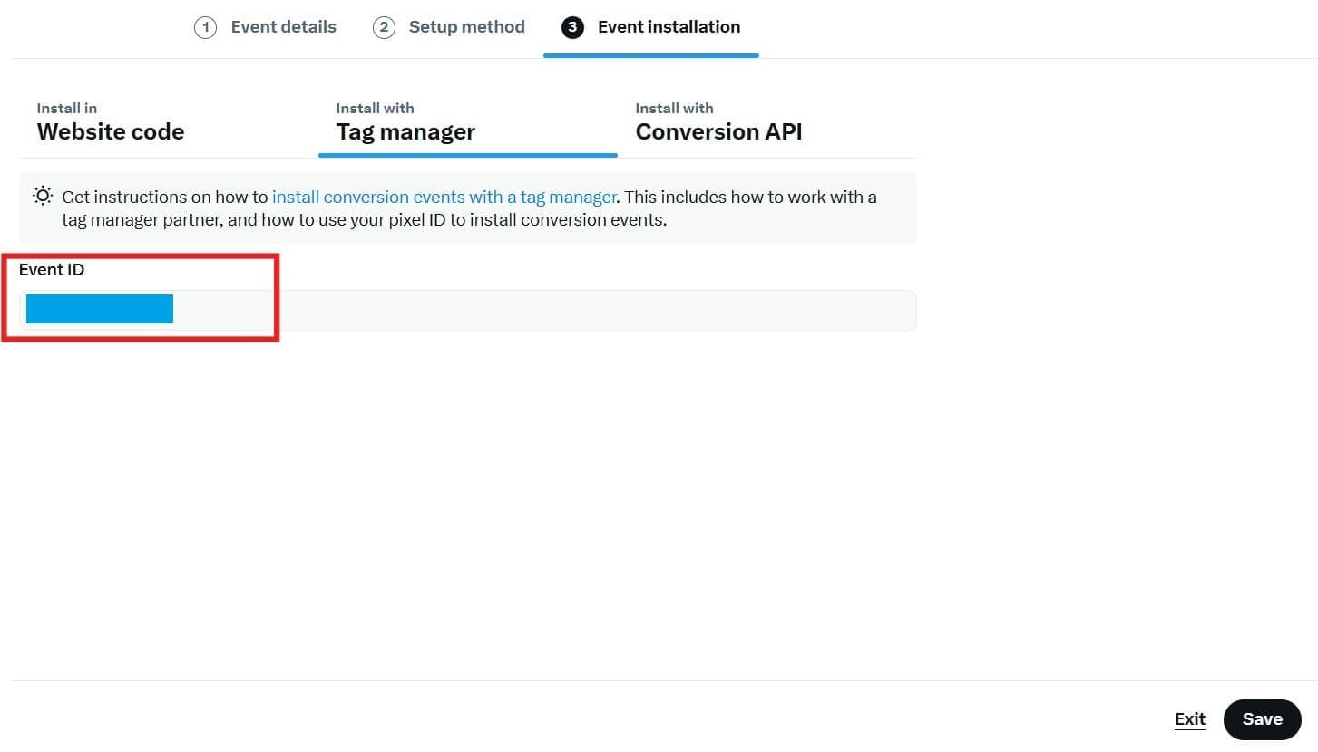Click the step 2 number circle
Image resolution: width=1318 pixels, height=752 pixels.
tap(384, 27)
